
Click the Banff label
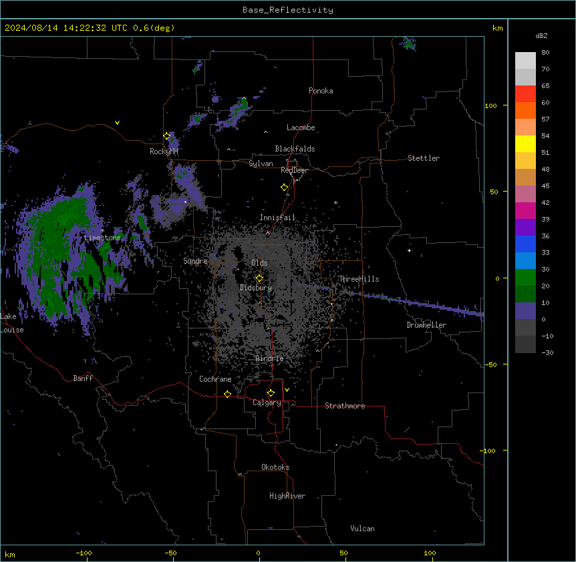[x=83, y=378]
